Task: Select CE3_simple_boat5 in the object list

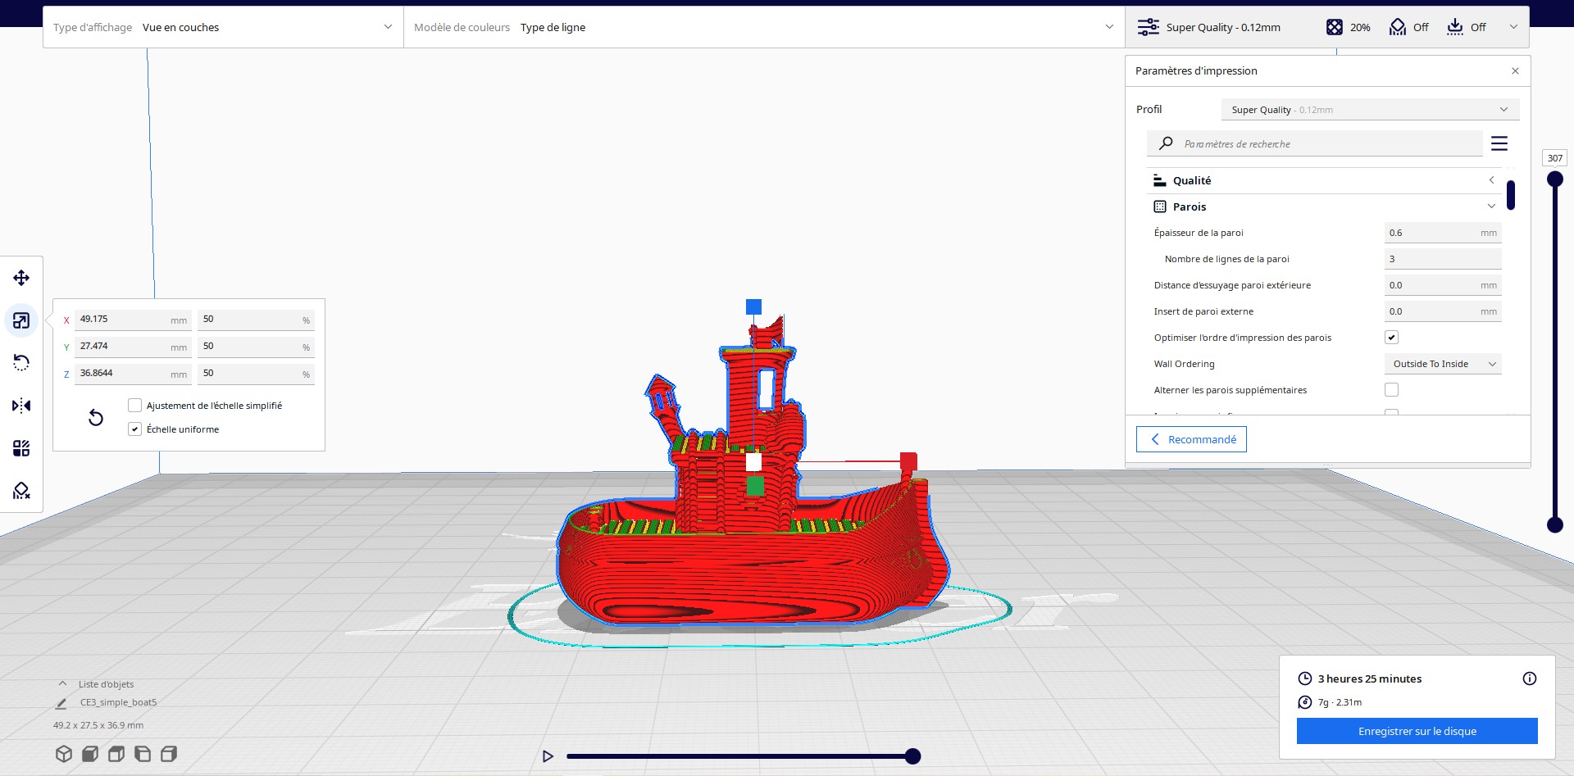Action: pyautogui.click(x=118, y=702)
